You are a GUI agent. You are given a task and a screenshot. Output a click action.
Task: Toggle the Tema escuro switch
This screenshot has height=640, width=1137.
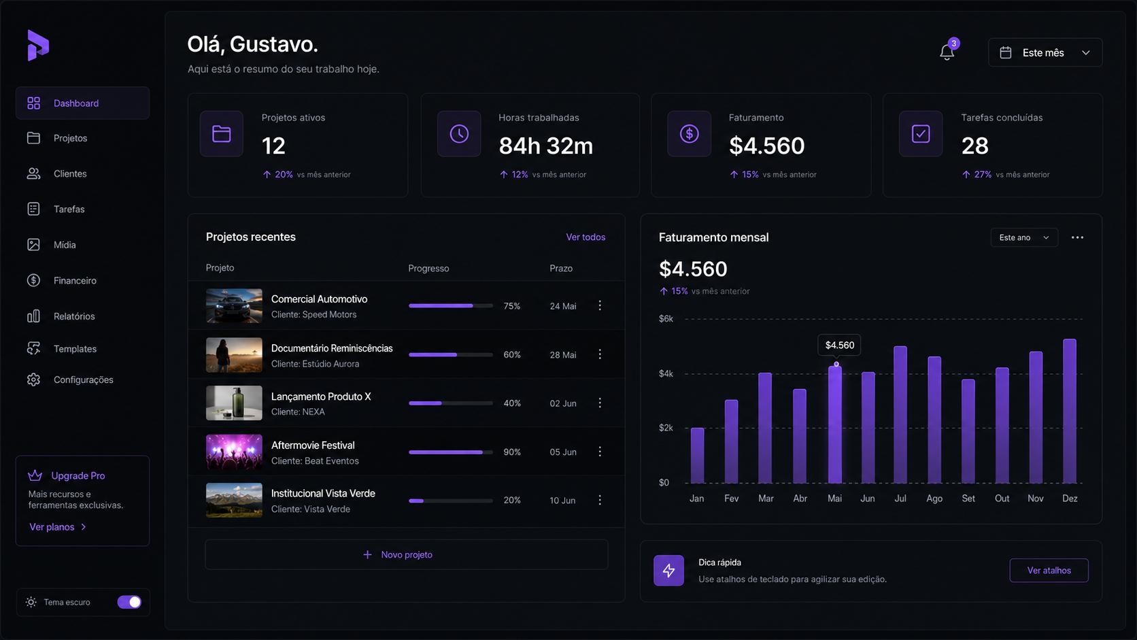tap(129, 602)
